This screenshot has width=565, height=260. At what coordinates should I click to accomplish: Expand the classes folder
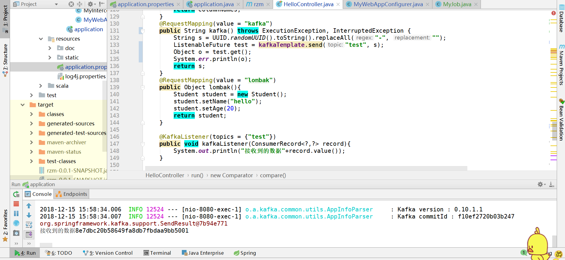(x=32, y=114)
